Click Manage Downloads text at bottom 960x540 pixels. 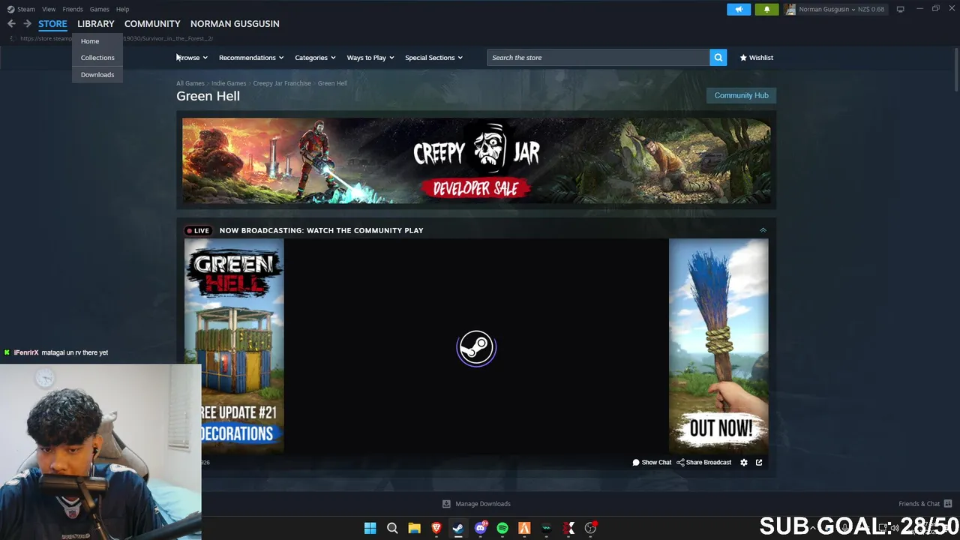[483, 503]
